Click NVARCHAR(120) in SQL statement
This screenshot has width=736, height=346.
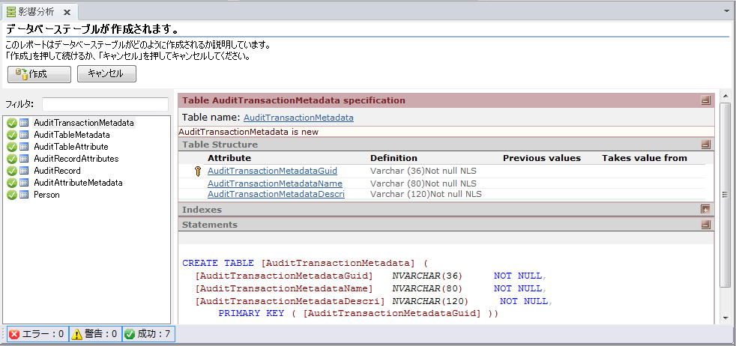click(x=430, y=300)
